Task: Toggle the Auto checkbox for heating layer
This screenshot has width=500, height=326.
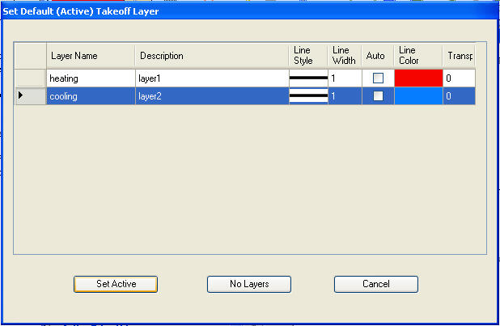Action: pos(378,78)
